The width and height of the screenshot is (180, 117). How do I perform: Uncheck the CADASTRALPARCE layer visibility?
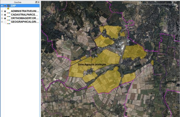point(5,15)
